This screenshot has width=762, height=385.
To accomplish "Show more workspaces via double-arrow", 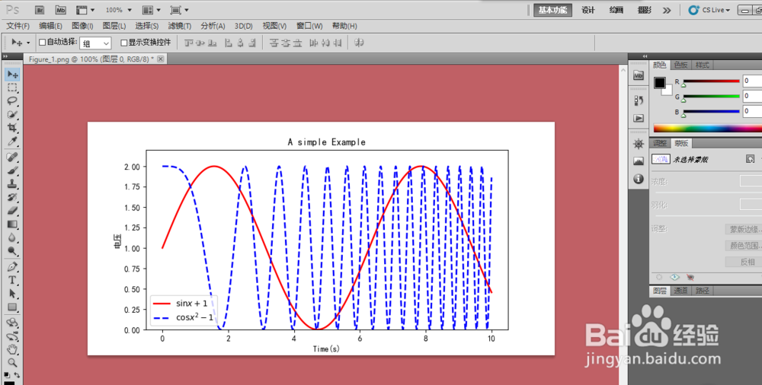I will (x=667, y=10).
